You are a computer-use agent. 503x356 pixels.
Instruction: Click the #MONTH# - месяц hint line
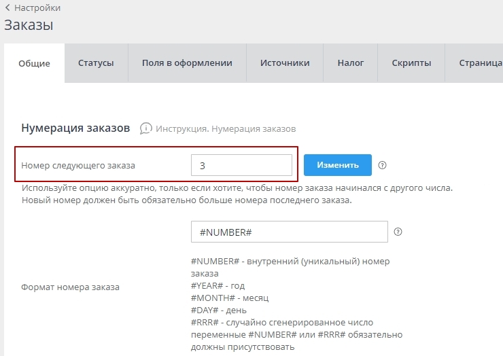click(230, 298)
